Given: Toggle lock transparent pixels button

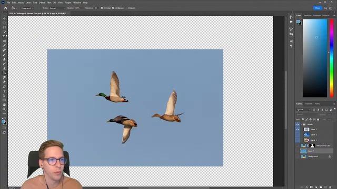Looking at the screenshot, I should coord(303,119).
